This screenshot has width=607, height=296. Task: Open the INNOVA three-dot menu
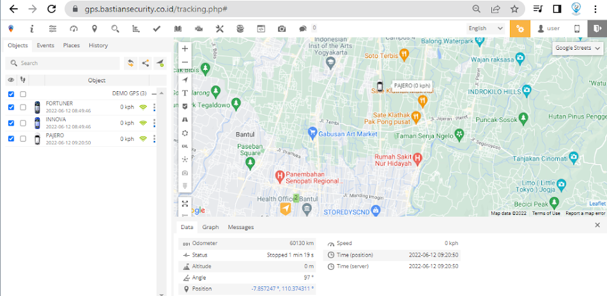point(154,123)
